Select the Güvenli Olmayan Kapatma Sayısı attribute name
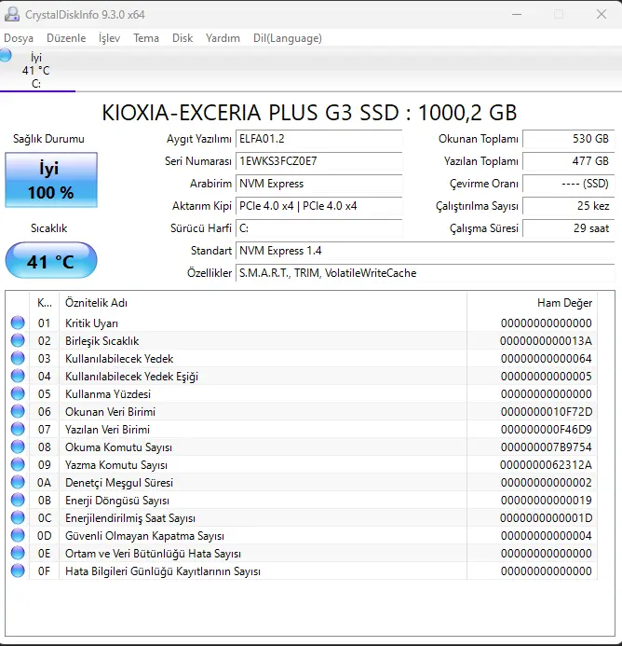The height and width of the screenshot is (646, 622). [144, 536]
